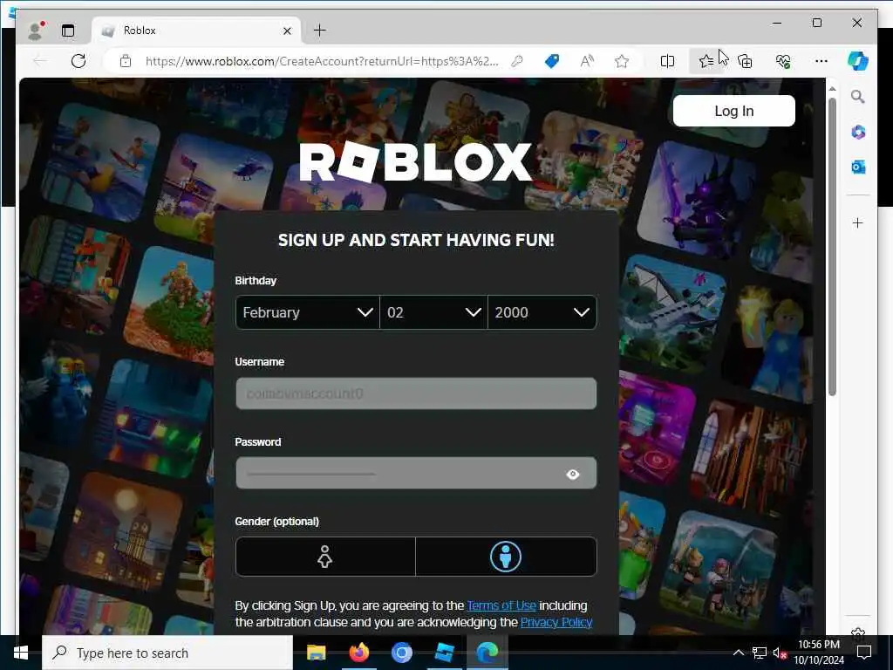The height and width of the screenshot is (670, 893).
Task: Click the Roblox logo
Action: 416,161
